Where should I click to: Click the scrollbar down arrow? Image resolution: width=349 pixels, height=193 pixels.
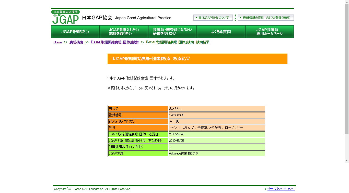pos(347,160)
